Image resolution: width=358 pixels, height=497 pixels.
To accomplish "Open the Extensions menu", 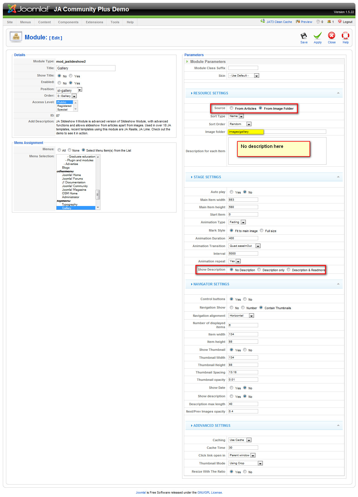I will (x=94, y=22).
